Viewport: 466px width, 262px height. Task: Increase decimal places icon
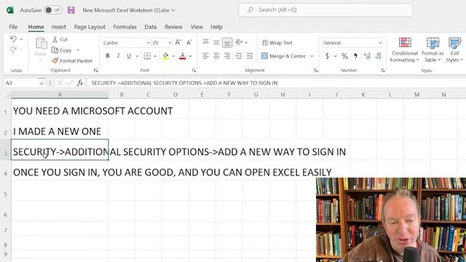point(367,56)
